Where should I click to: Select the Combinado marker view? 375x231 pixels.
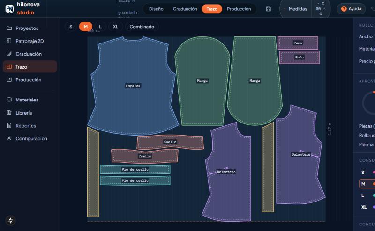(x=142, y=27)
